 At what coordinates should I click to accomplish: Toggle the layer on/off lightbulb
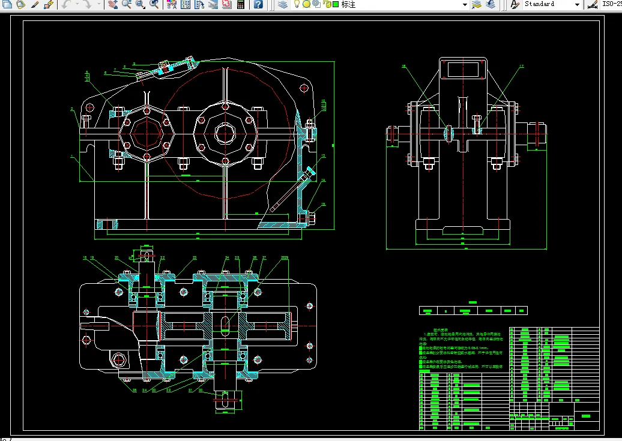point(297,4)
